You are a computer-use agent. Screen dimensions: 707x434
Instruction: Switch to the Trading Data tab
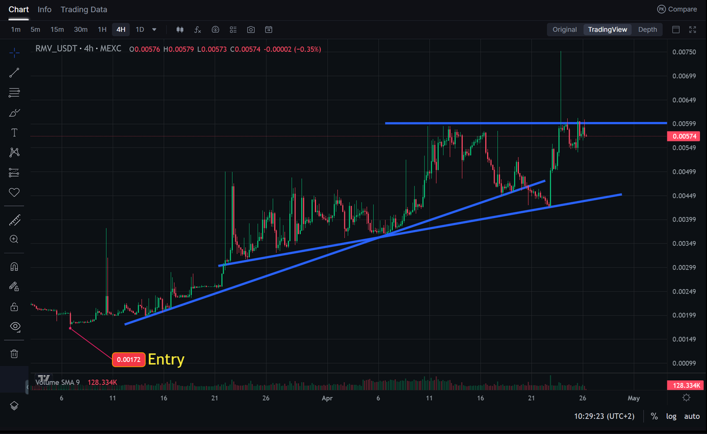pos(84,9)
